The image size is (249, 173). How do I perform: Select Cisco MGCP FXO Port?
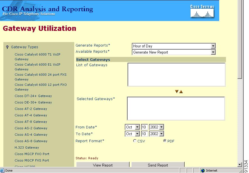tap(32, 154)
